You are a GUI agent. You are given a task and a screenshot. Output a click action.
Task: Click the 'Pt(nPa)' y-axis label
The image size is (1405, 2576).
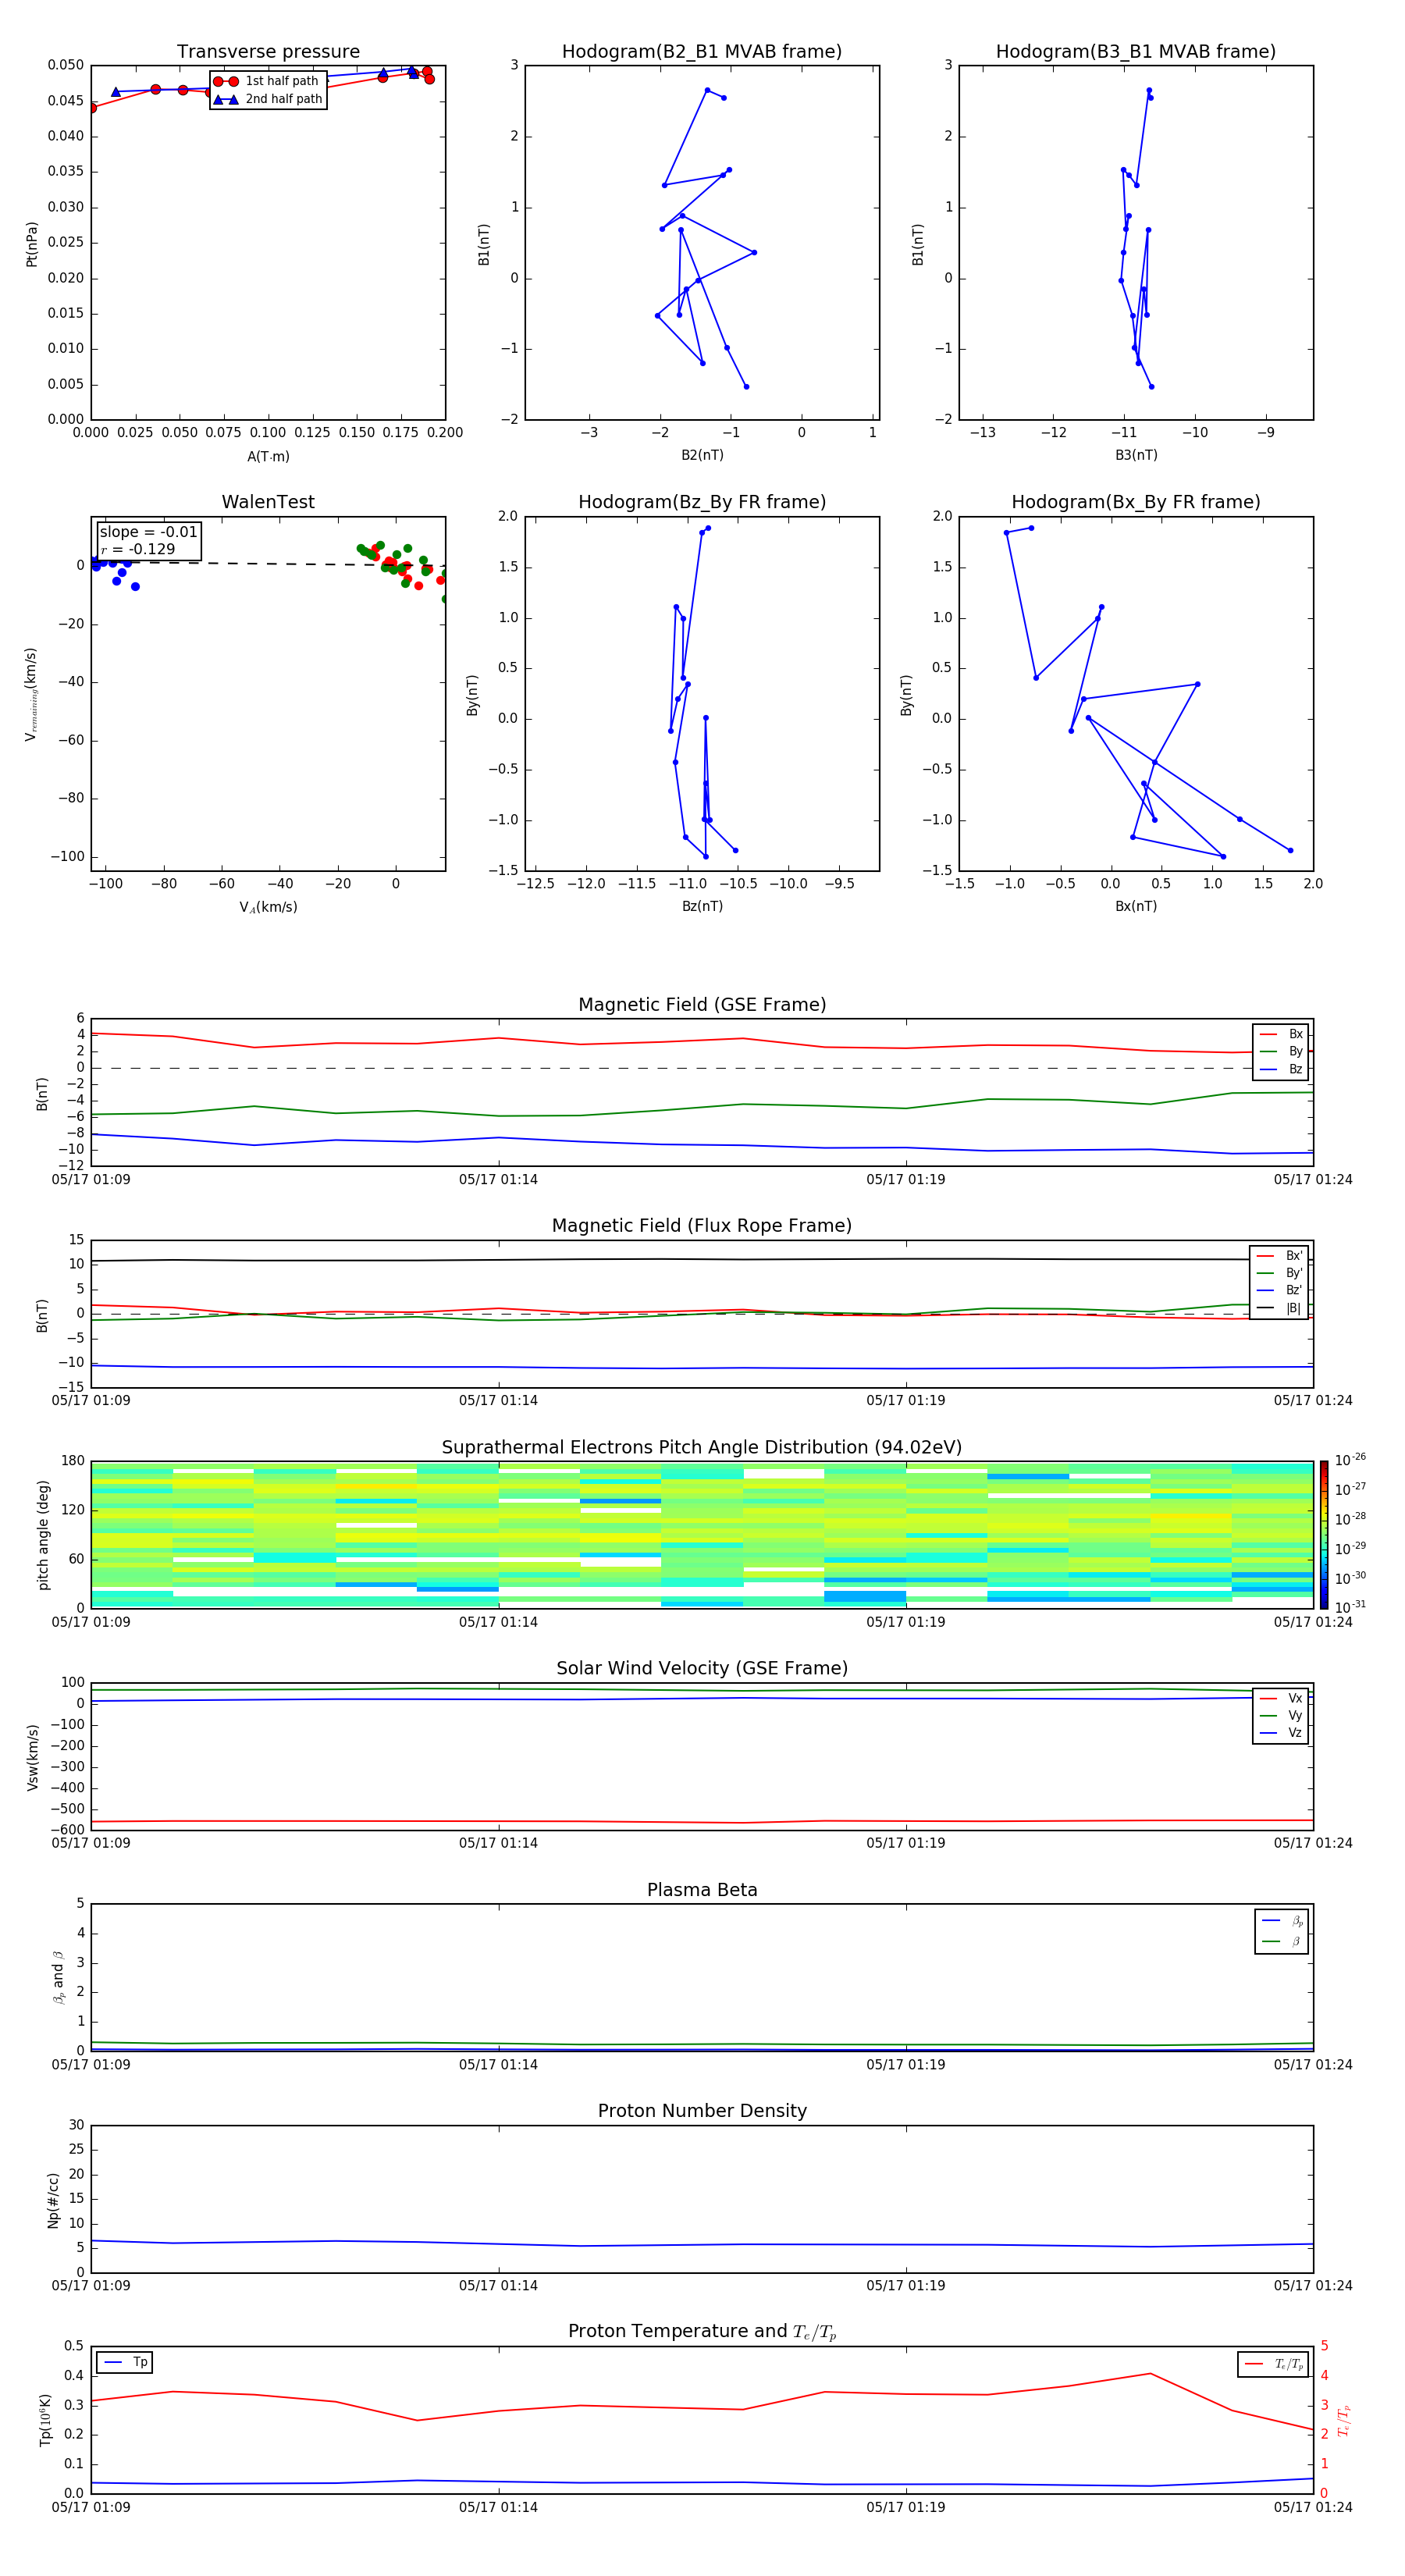[32, 244]
